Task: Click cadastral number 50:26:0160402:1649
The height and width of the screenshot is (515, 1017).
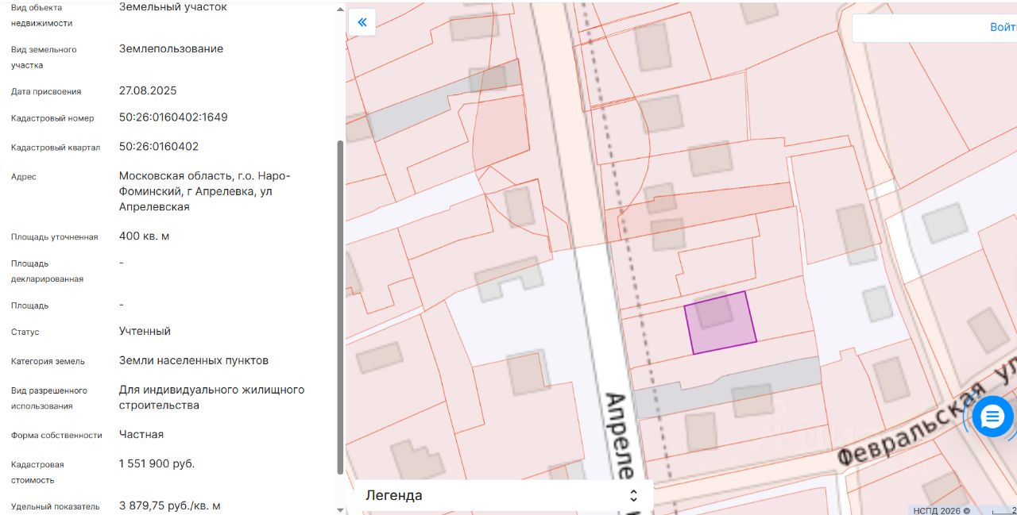Action: click(173, 117)
